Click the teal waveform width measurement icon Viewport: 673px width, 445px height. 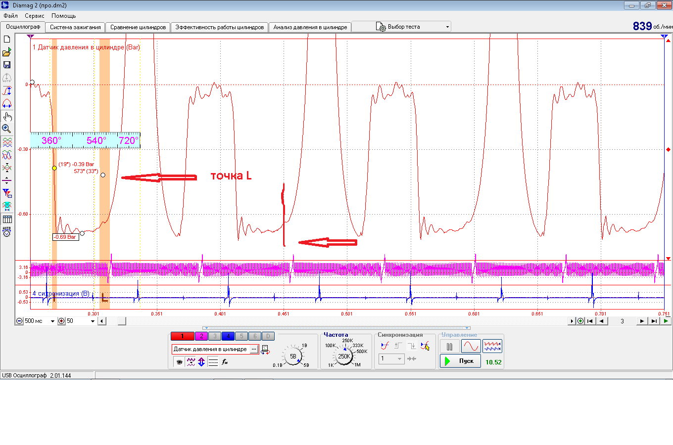[x=7, y=206]
